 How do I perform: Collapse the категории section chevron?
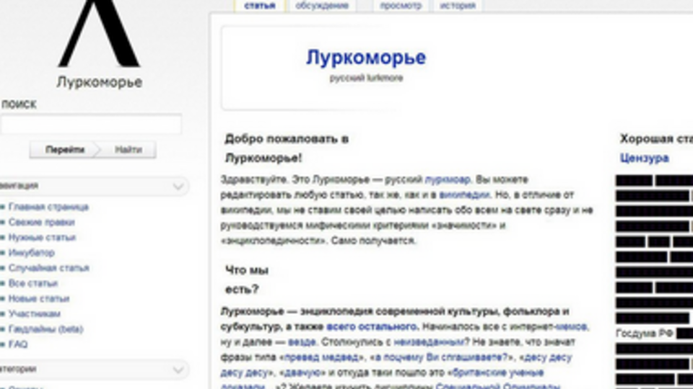[178, 370]
